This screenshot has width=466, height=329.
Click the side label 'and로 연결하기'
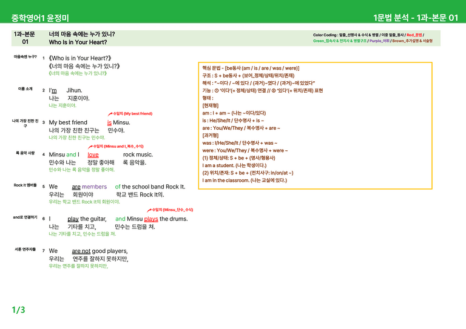click(x=25, y=218)
